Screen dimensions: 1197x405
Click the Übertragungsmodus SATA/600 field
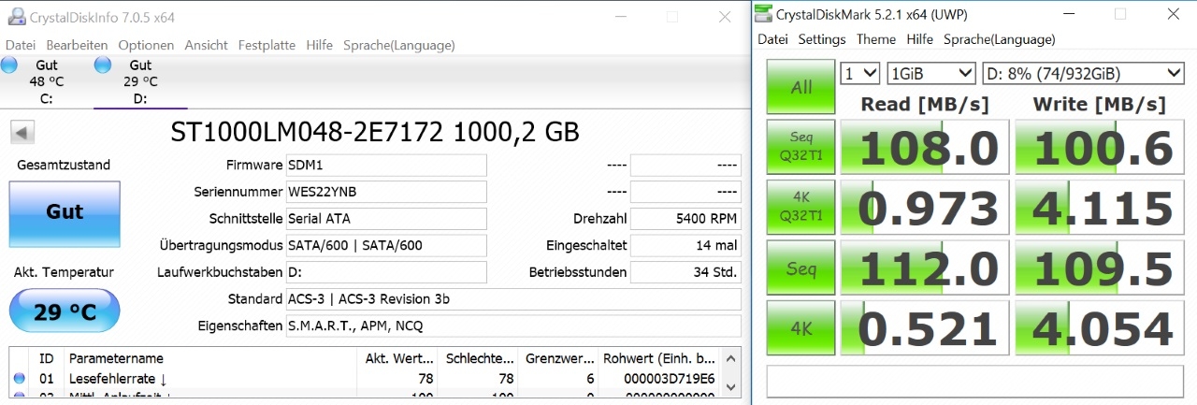click(x=385, y=245)
